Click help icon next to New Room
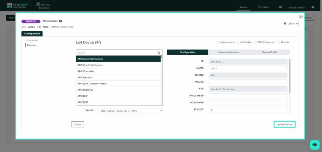Screen dimensions: 322x152 [x=61, y=21]
